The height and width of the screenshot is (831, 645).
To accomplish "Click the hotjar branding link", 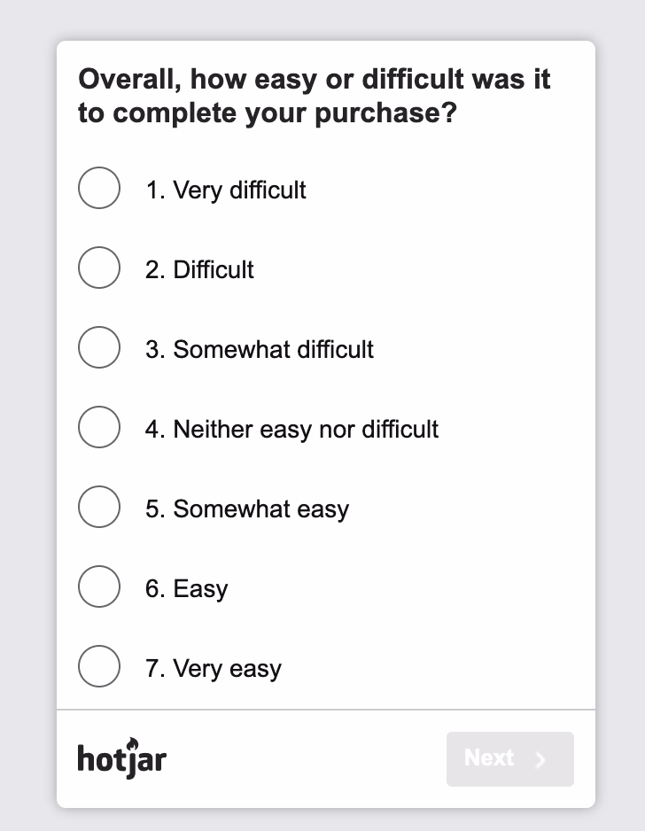I will (x=121, y=759).
